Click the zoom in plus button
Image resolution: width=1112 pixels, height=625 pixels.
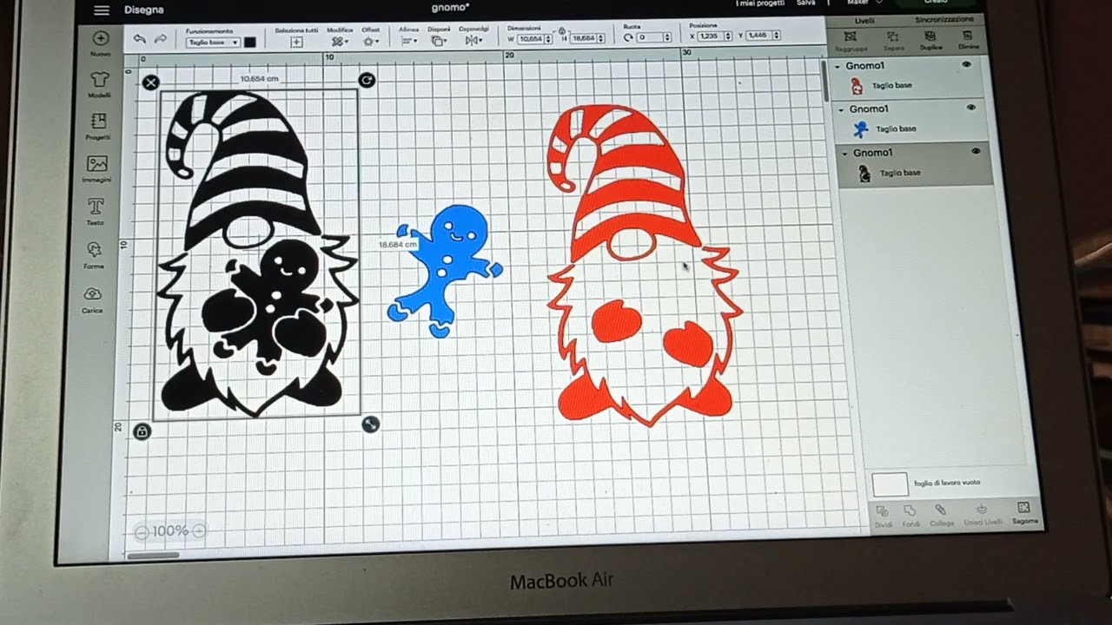coord(199,530)
